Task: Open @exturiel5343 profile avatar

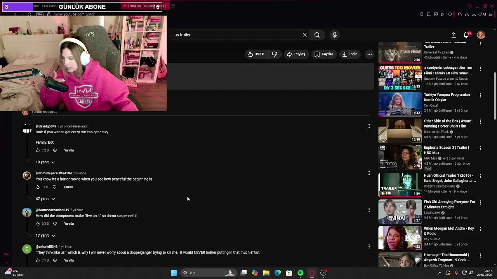Action: click(27, 249)
